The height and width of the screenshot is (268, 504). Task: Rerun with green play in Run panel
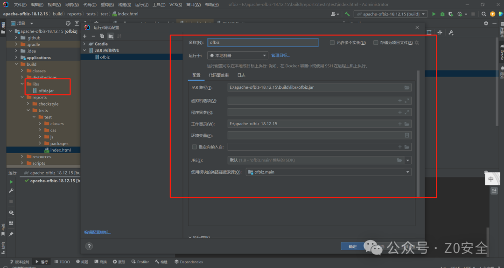point(11,182)
